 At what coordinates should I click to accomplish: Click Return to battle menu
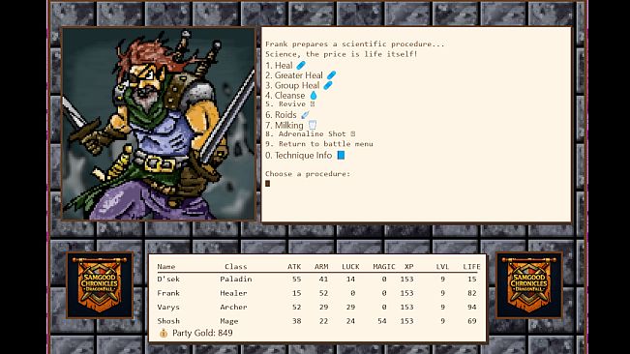coord(319,144)
